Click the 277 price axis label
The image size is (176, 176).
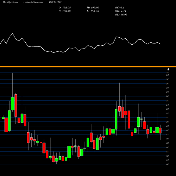(168, 92)
